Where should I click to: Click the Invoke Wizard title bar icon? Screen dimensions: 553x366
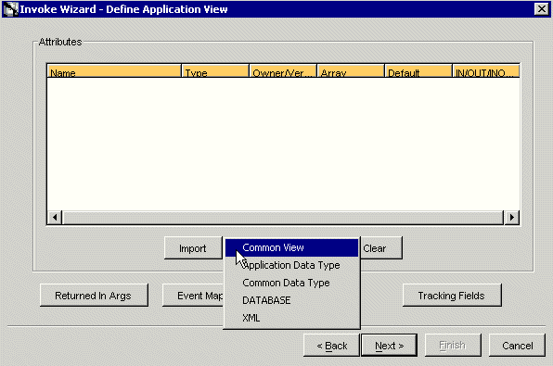click(x=10, y=9)
